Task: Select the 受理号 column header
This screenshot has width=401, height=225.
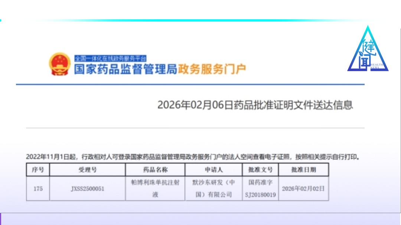Action: [x=88, y=170]
